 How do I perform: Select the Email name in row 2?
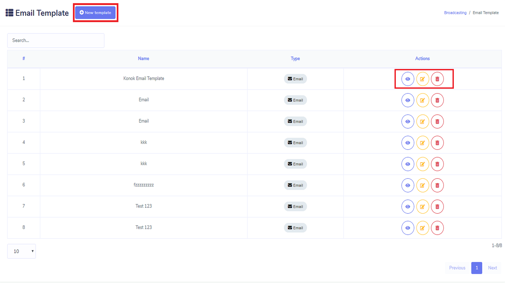coord(144,100)
